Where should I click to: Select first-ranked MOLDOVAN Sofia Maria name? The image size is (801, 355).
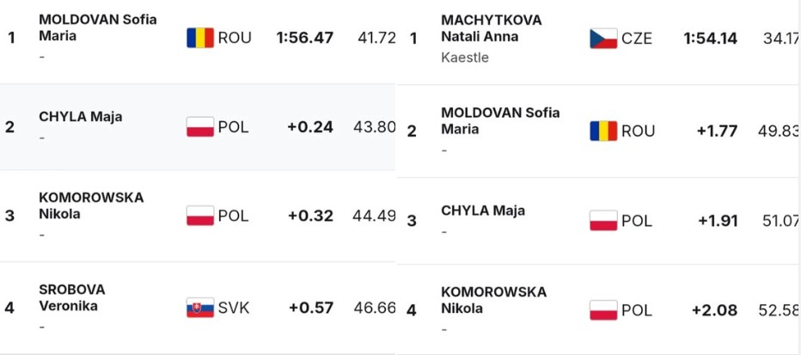pyautogui.click(x=97, y=28)
